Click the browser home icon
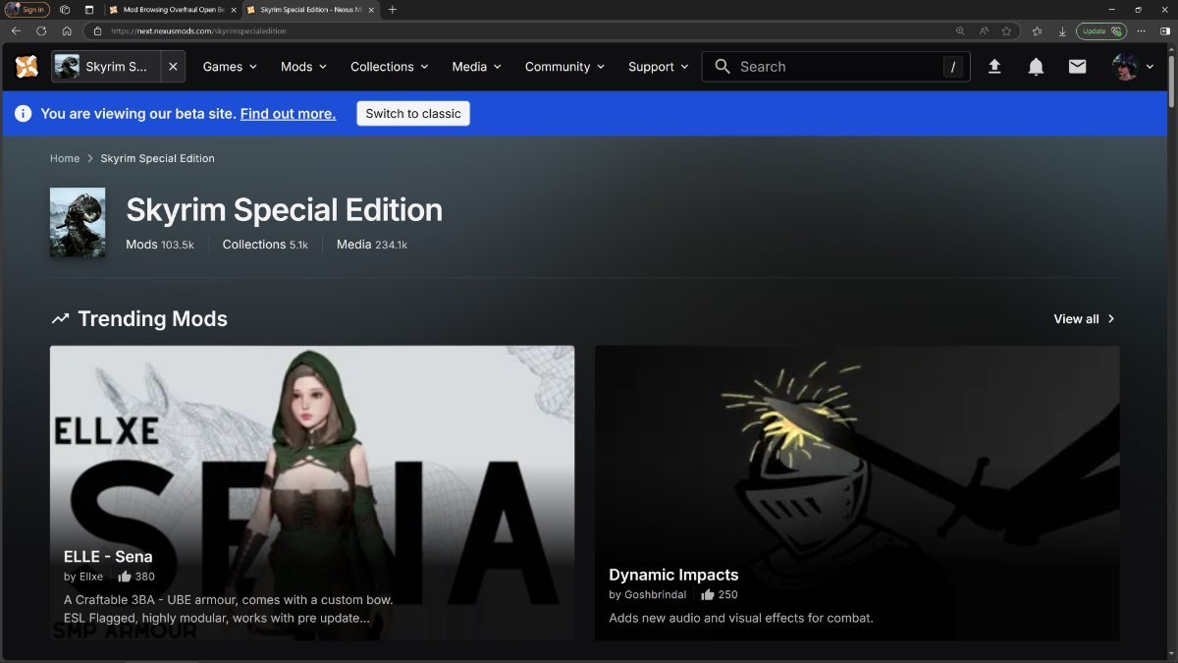The height and width of the screenshot is (663, 1178). tap(67, 30)
